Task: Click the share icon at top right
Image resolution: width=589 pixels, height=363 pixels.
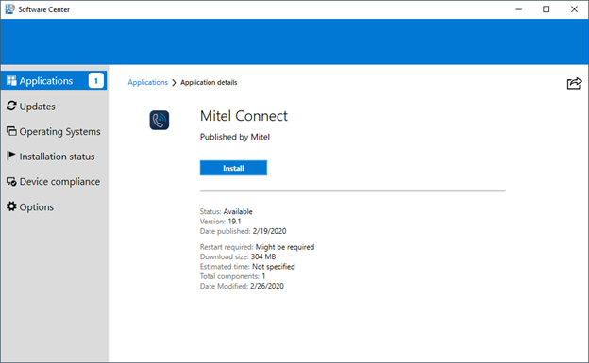Action: click(x=574, y=83)
